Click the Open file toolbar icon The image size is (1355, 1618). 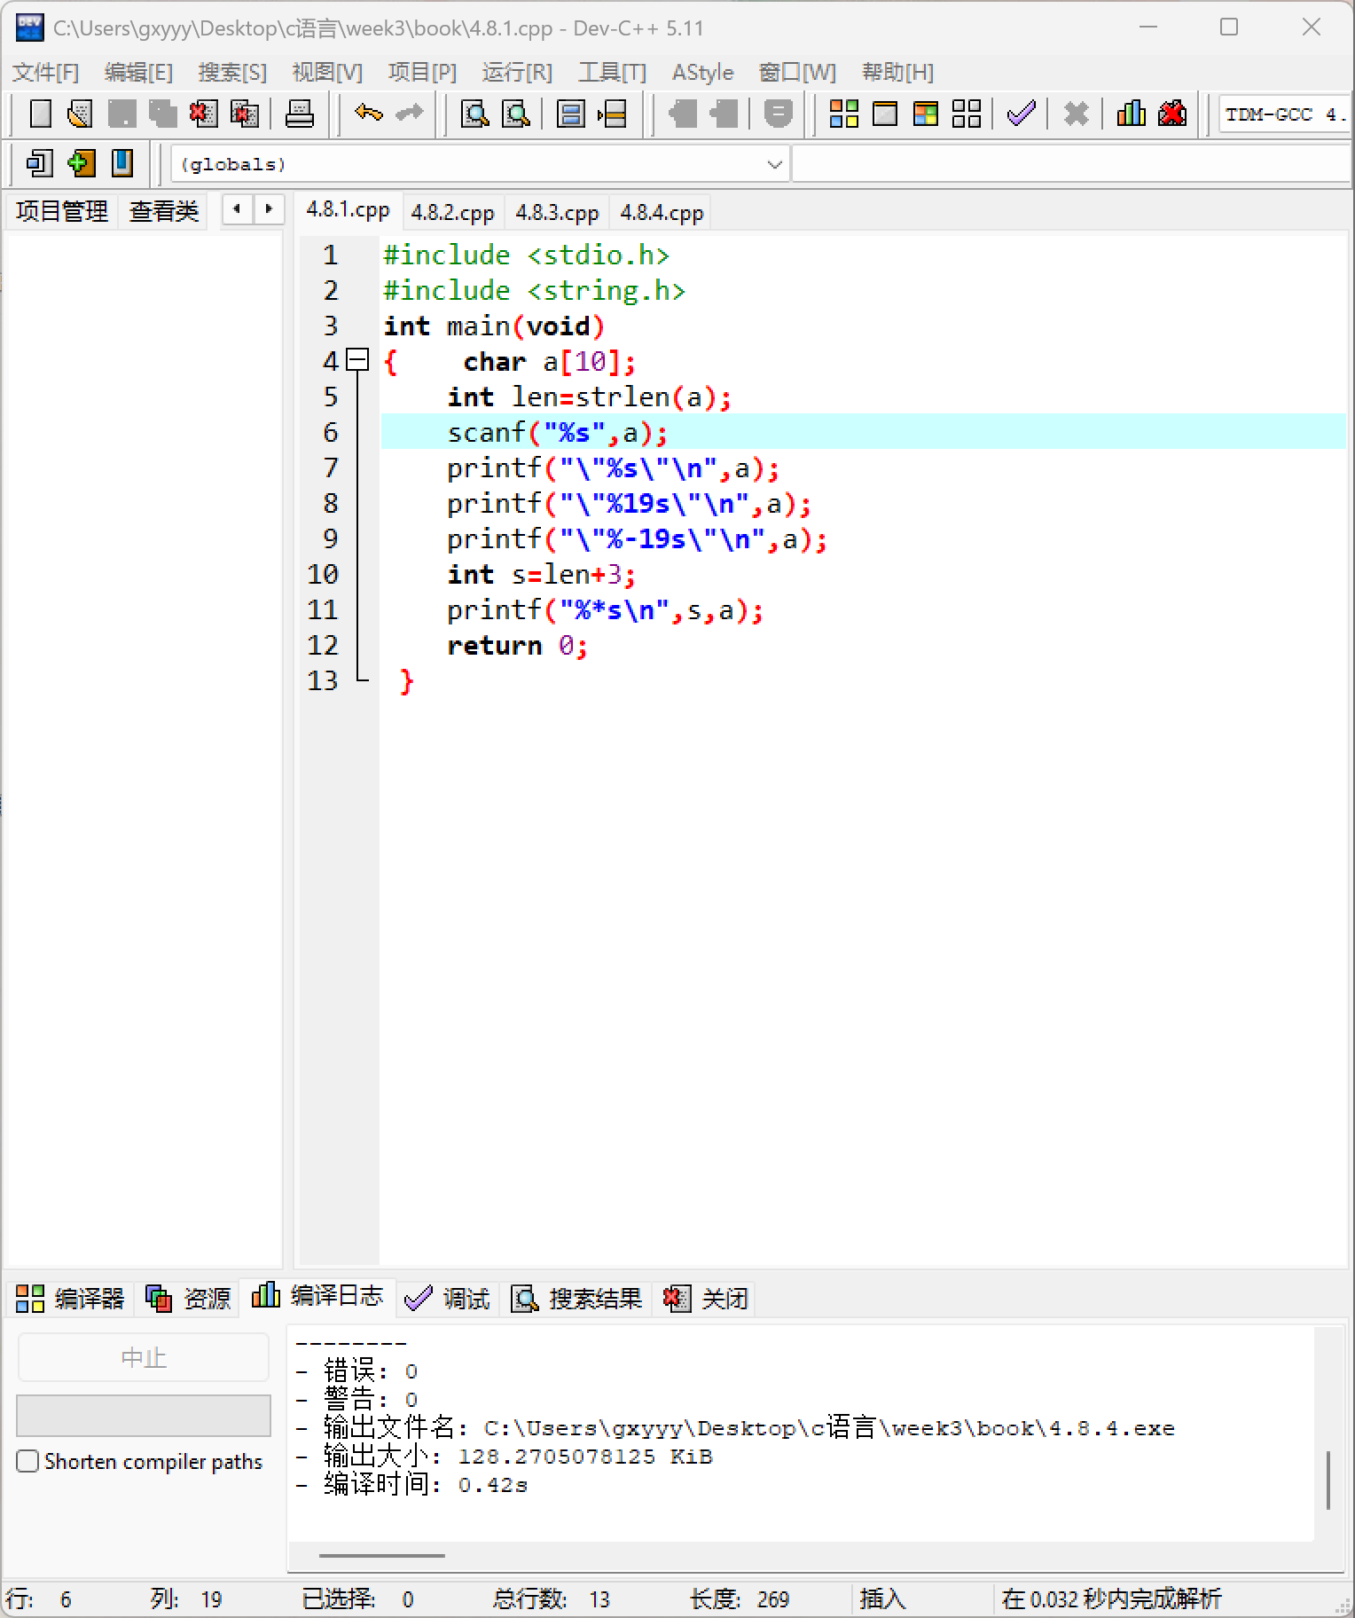[x=80, y=114]
